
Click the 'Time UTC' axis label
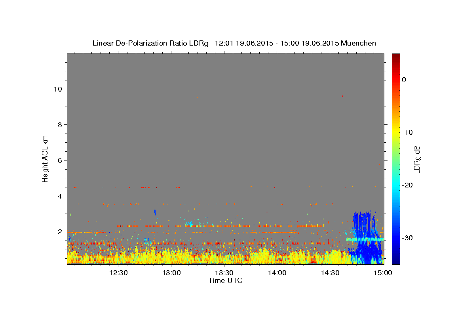tap(225, 281)
